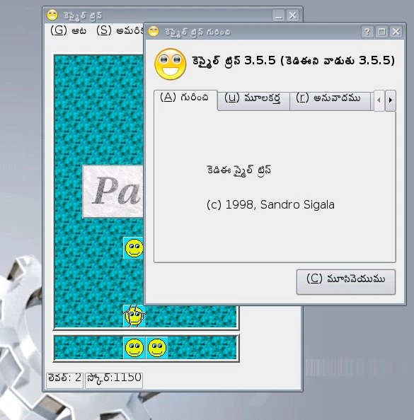
Task: Open the (G) ఆట game menu
Action: coord(69,31)
